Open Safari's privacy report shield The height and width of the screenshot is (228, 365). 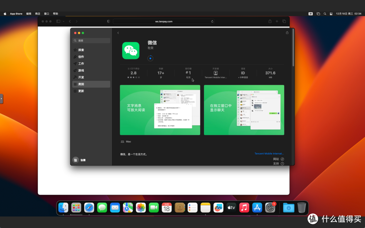pos(108,21)
